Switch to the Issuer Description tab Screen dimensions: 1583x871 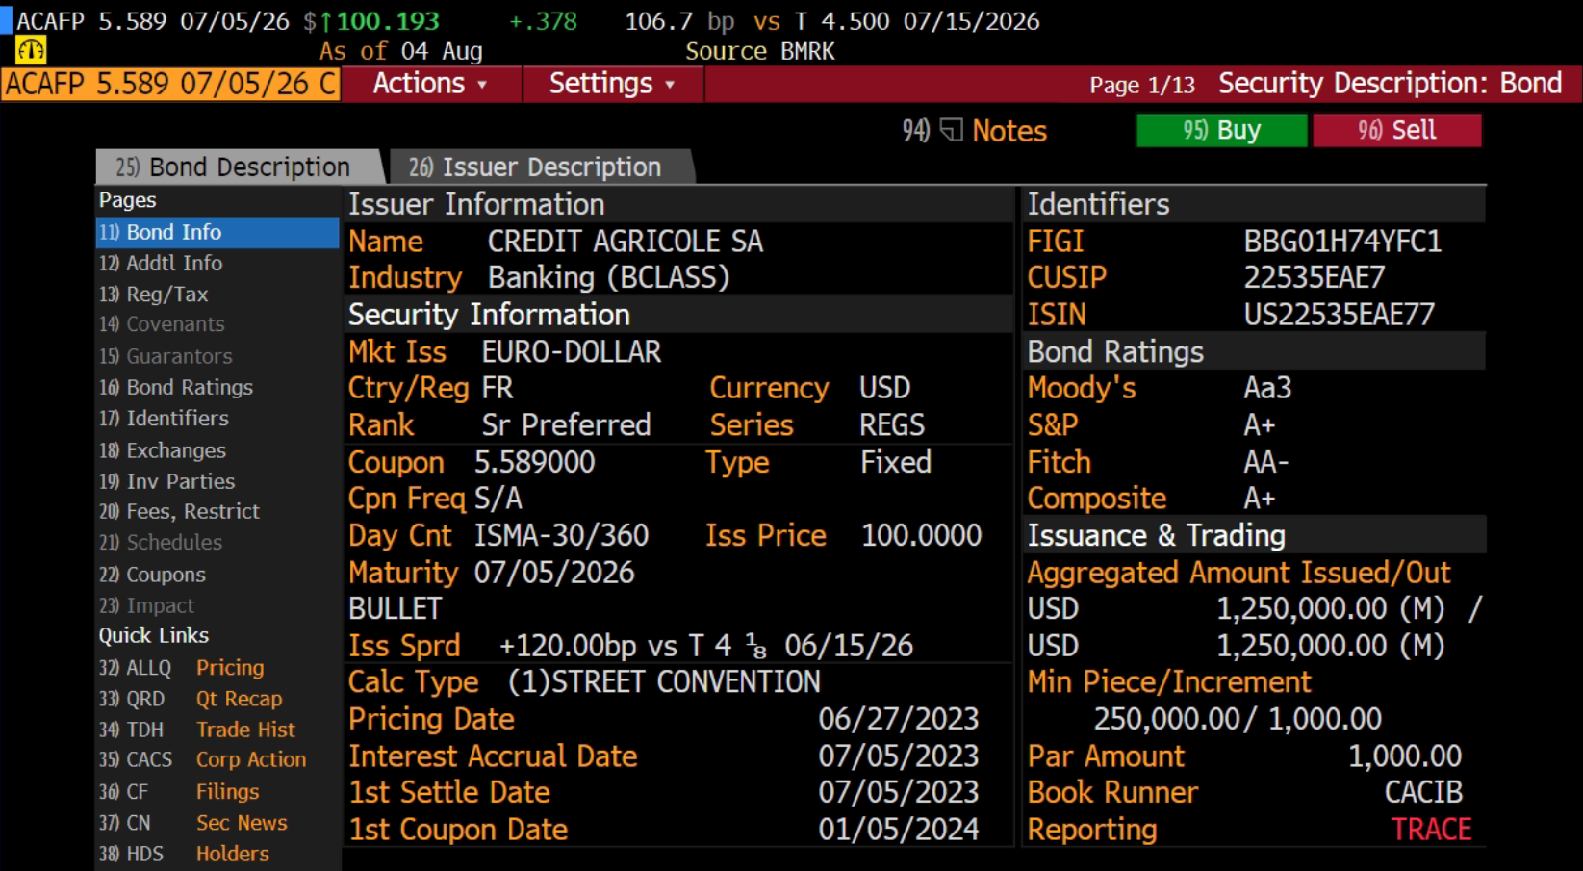point(539,167)
